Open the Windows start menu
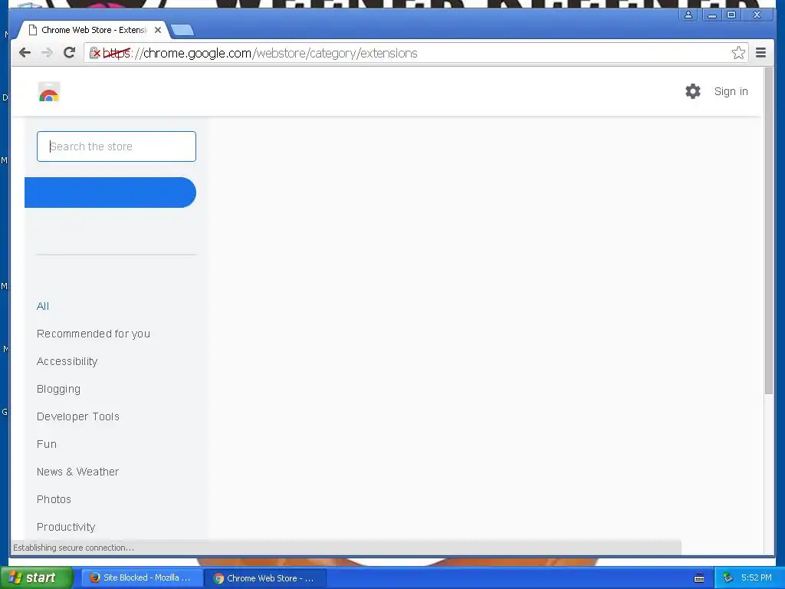Image resolution: width=785 pixels, height=589 pixels. click(x=37, y=577)
